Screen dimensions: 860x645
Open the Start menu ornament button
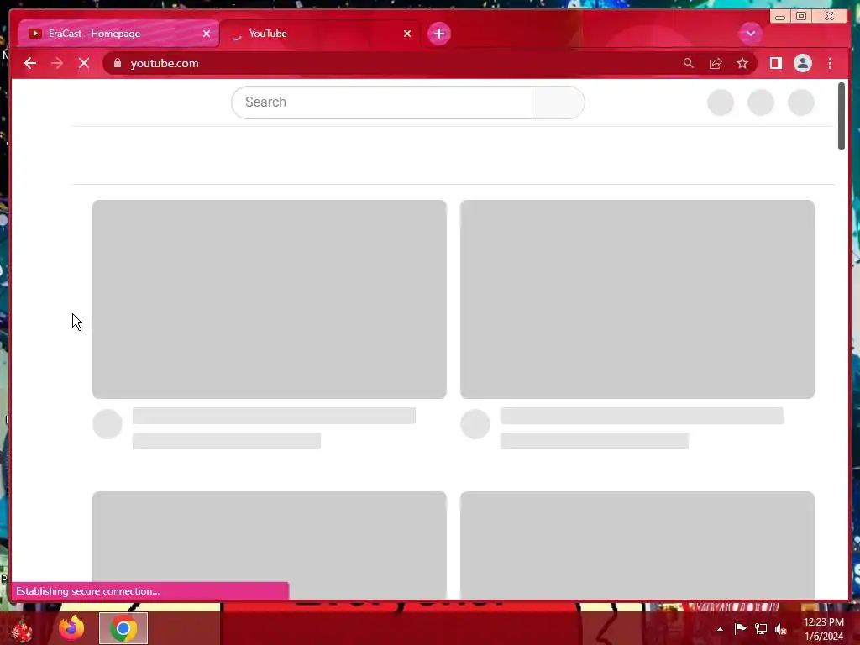coord(22,630)
